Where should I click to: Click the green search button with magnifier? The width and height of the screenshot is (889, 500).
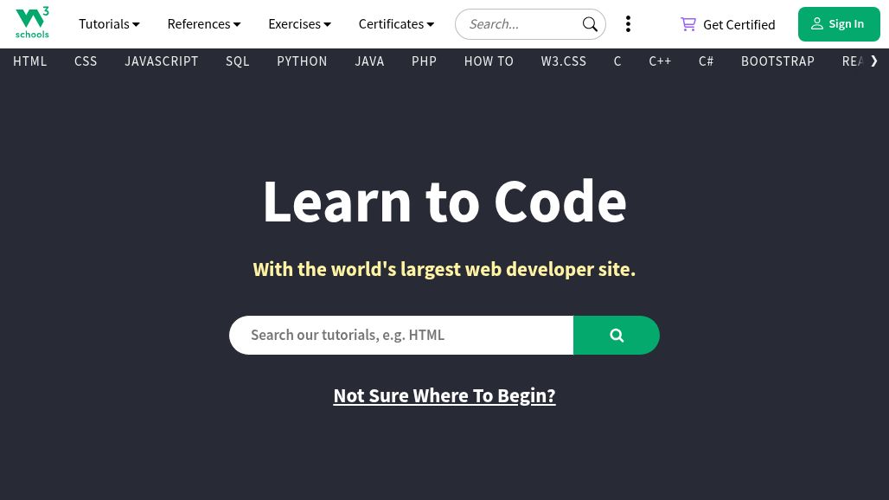[616, 335]
